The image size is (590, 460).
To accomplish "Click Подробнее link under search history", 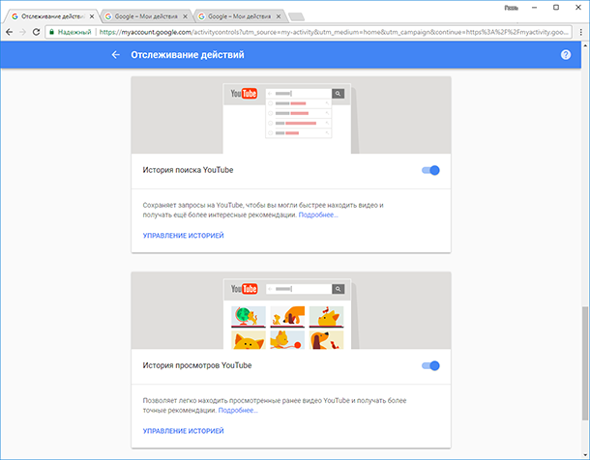I will 318,215.
